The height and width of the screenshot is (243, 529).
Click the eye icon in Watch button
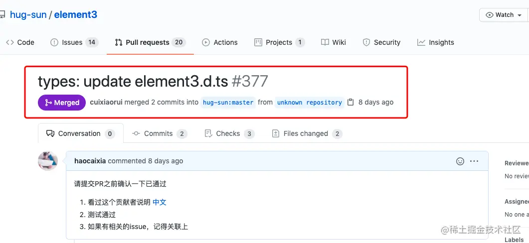coord(489,15)
